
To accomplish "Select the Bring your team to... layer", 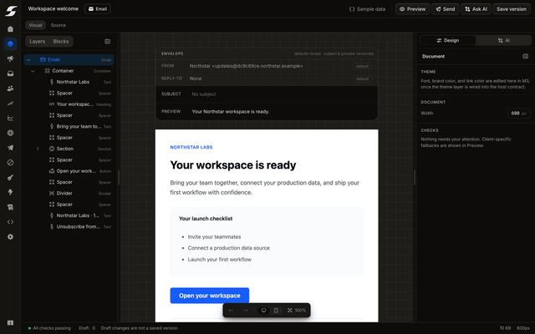I will coord(69,126).
